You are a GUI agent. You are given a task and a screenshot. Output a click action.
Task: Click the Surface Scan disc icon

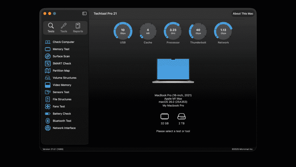[48, 56]
